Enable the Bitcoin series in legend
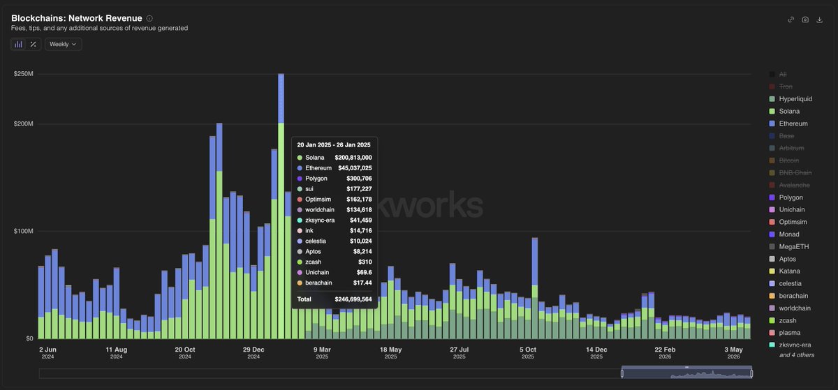The width and height of the screenshot is (838, 390). (x=784, y=160)
